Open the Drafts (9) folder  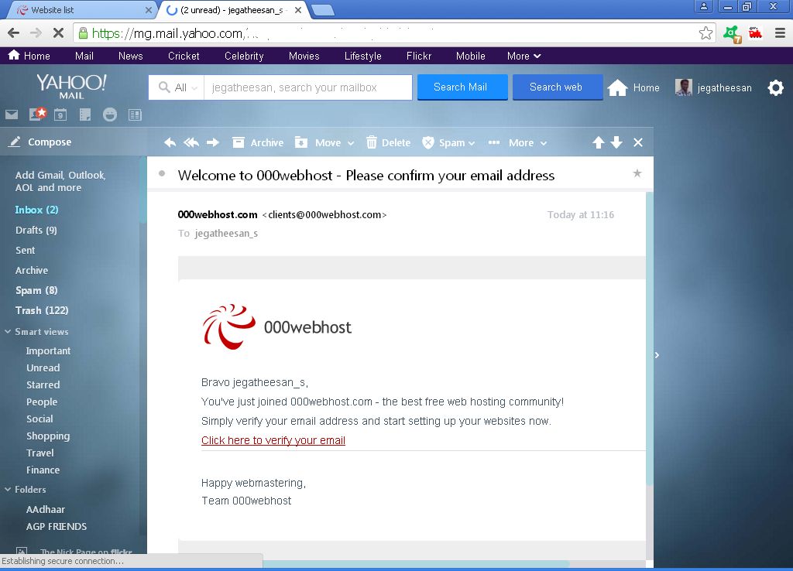[36, 230]
